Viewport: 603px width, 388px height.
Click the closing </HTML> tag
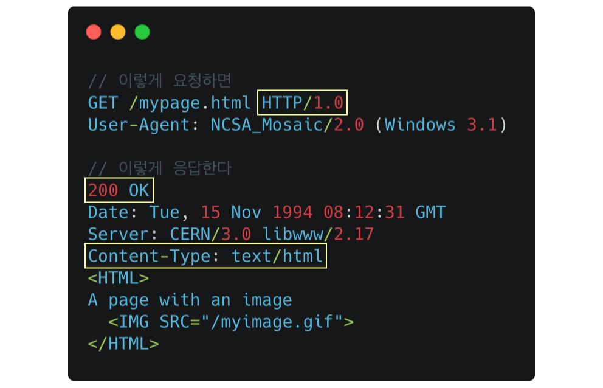click(x=123, y=344)
